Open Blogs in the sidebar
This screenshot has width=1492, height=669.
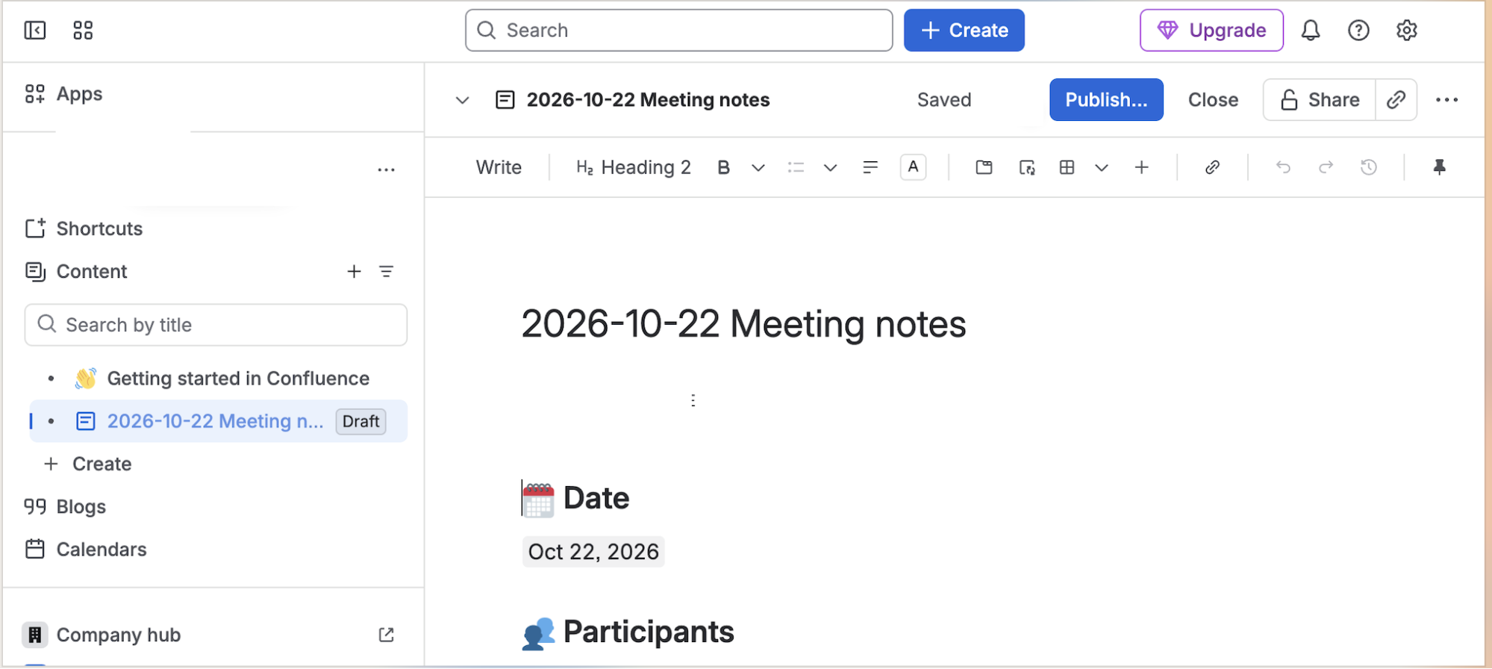coord(65,507)
